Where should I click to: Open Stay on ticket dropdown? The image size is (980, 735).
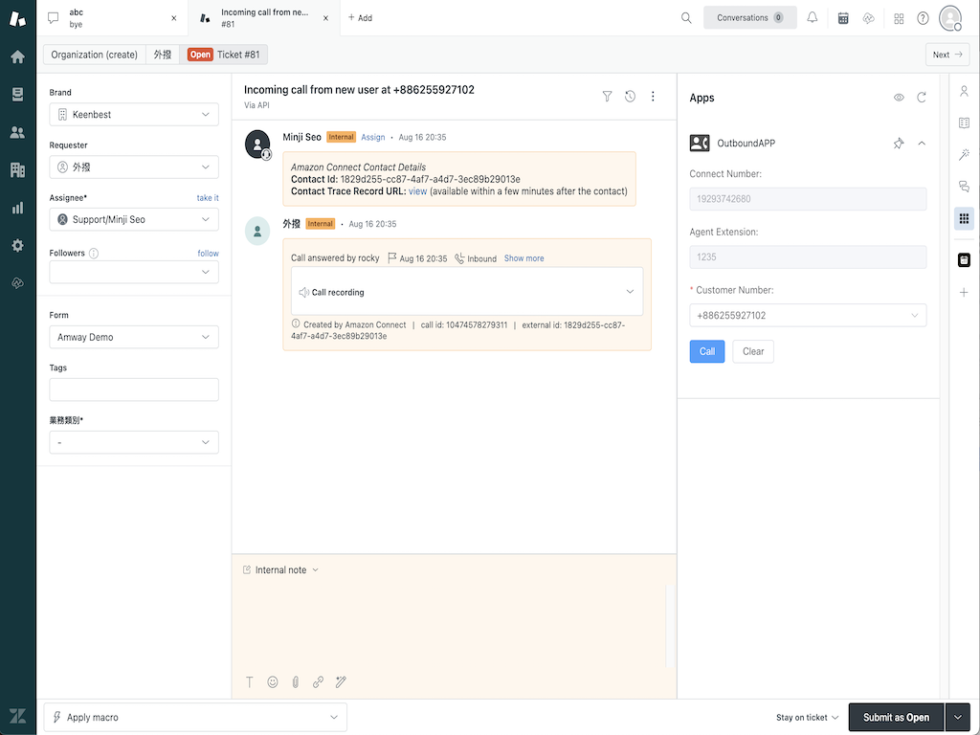coord(807,718)
